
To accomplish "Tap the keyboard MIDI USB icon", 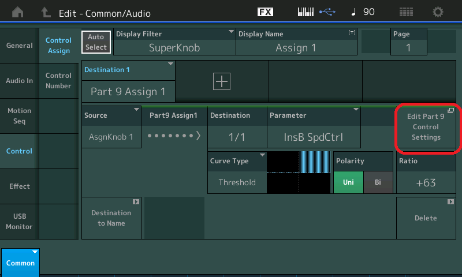I will (315, 12).
